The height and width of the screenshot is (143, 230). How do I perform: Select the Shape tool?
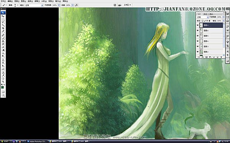click(x=3, y=69)
